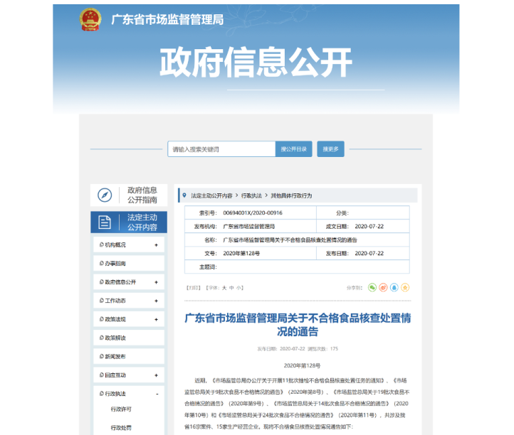Click the 成文日期 2020-07-22 value
The width and height of the screenshot is (514, 435).
pyautogui.click(x=369, y=226)
